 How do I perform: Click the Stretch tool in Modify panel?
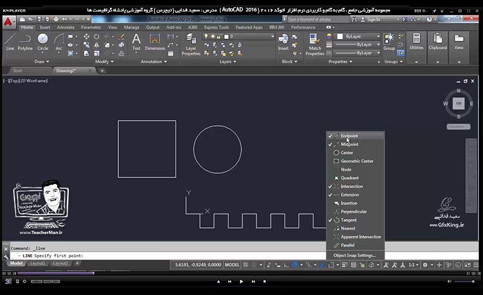click(86, 53)
